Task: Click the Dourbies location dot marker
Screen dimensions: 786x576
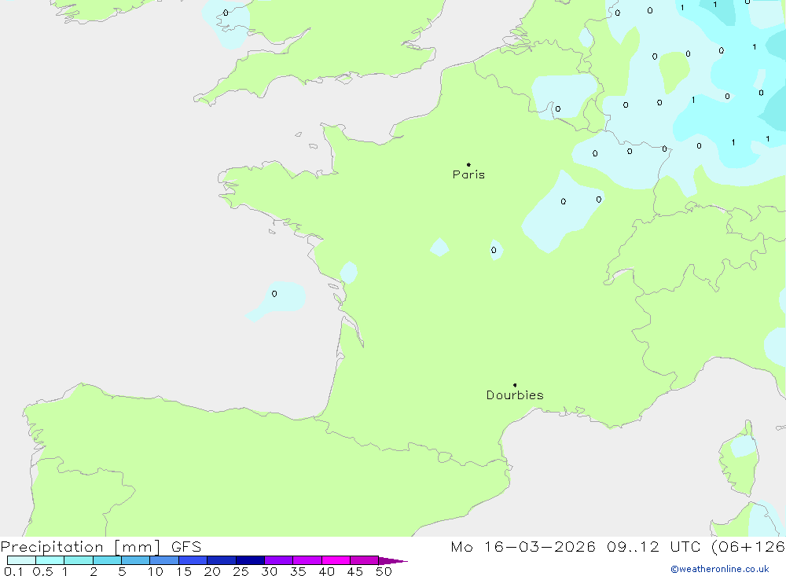Action: pyautogui.click(x=515, y=385)
